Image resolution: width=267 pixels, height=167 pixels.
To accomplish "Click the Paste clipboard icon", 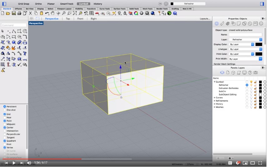I will [x=42, y=13].
